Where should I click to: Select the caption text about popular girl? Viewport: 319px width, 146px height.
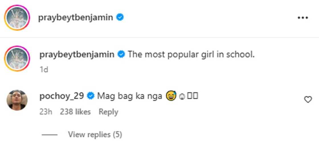coord(191,54)
